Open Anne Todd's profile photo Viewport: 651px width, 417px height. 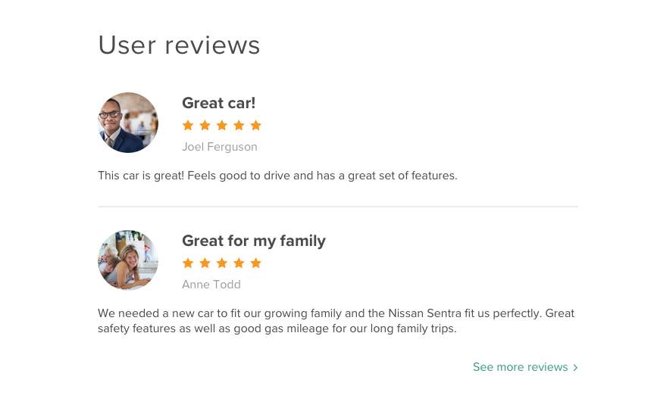(128, 260)
